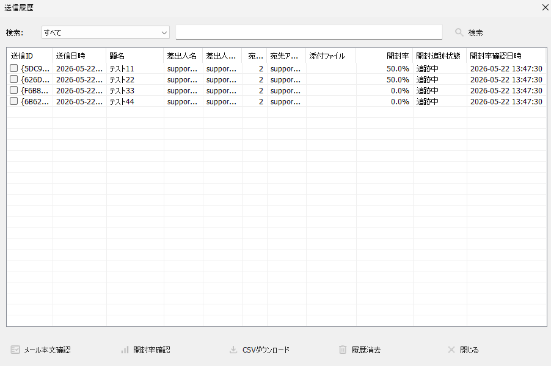Click 50.0% open rate in テスト22 row
Screen dimensions: 551x366
[398, 80]
